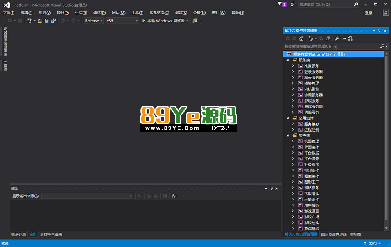Open the 生成(B) menu
This screenshot has height=247, width=391.
click(81, 13)
